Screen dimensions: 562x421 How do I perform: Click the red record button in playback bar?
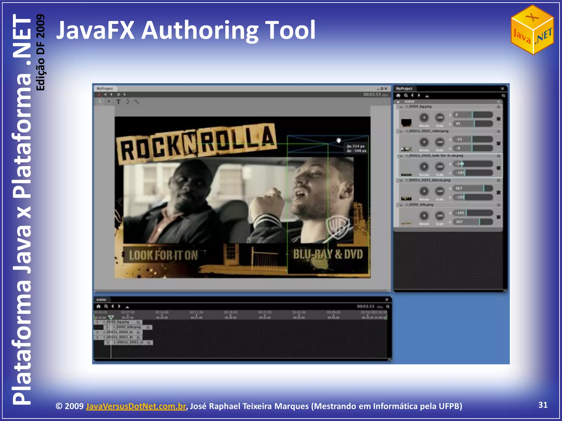(99, 94)
